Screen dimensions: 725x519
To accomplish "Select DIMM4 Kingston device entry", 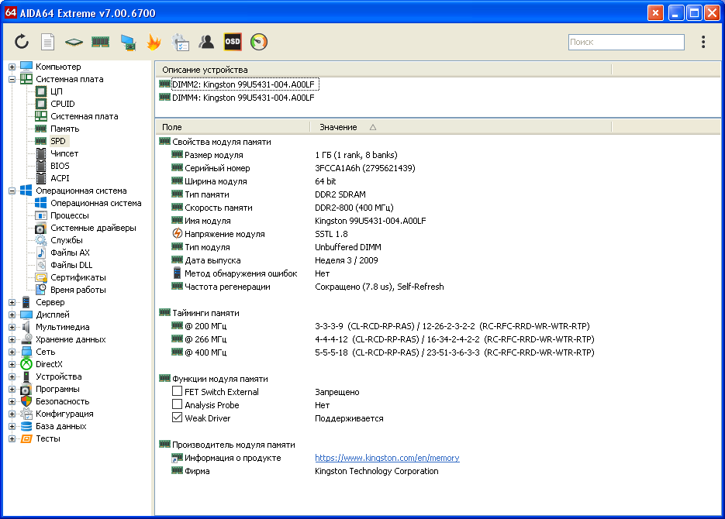I will (243, 98).
